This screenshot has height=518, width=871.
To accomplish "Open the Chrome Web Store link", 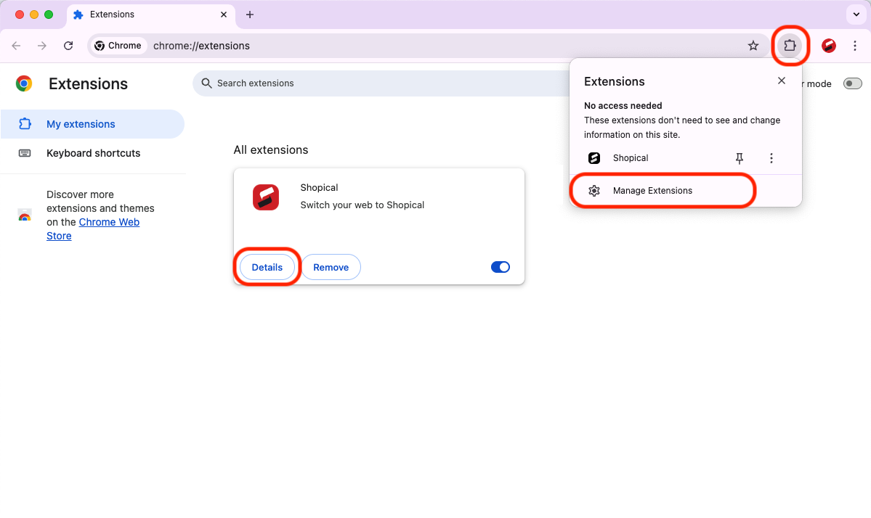I will (93, 229).
